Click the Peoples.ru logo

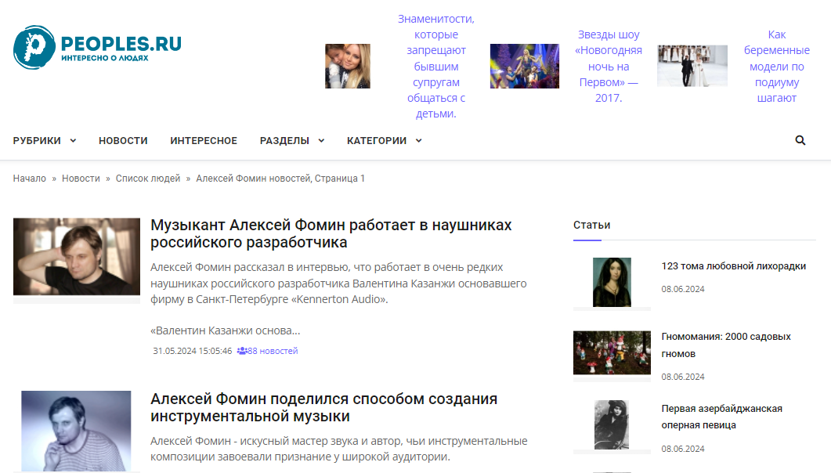coord(97,47)
